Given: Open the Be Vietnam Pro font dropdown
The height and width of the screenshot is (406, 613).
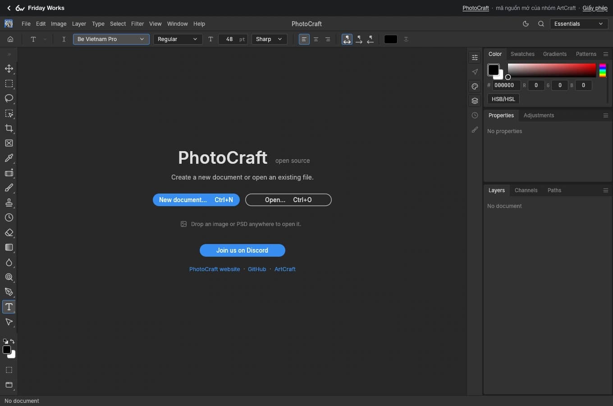Looking at the screenshot, I should coord(111,39).
